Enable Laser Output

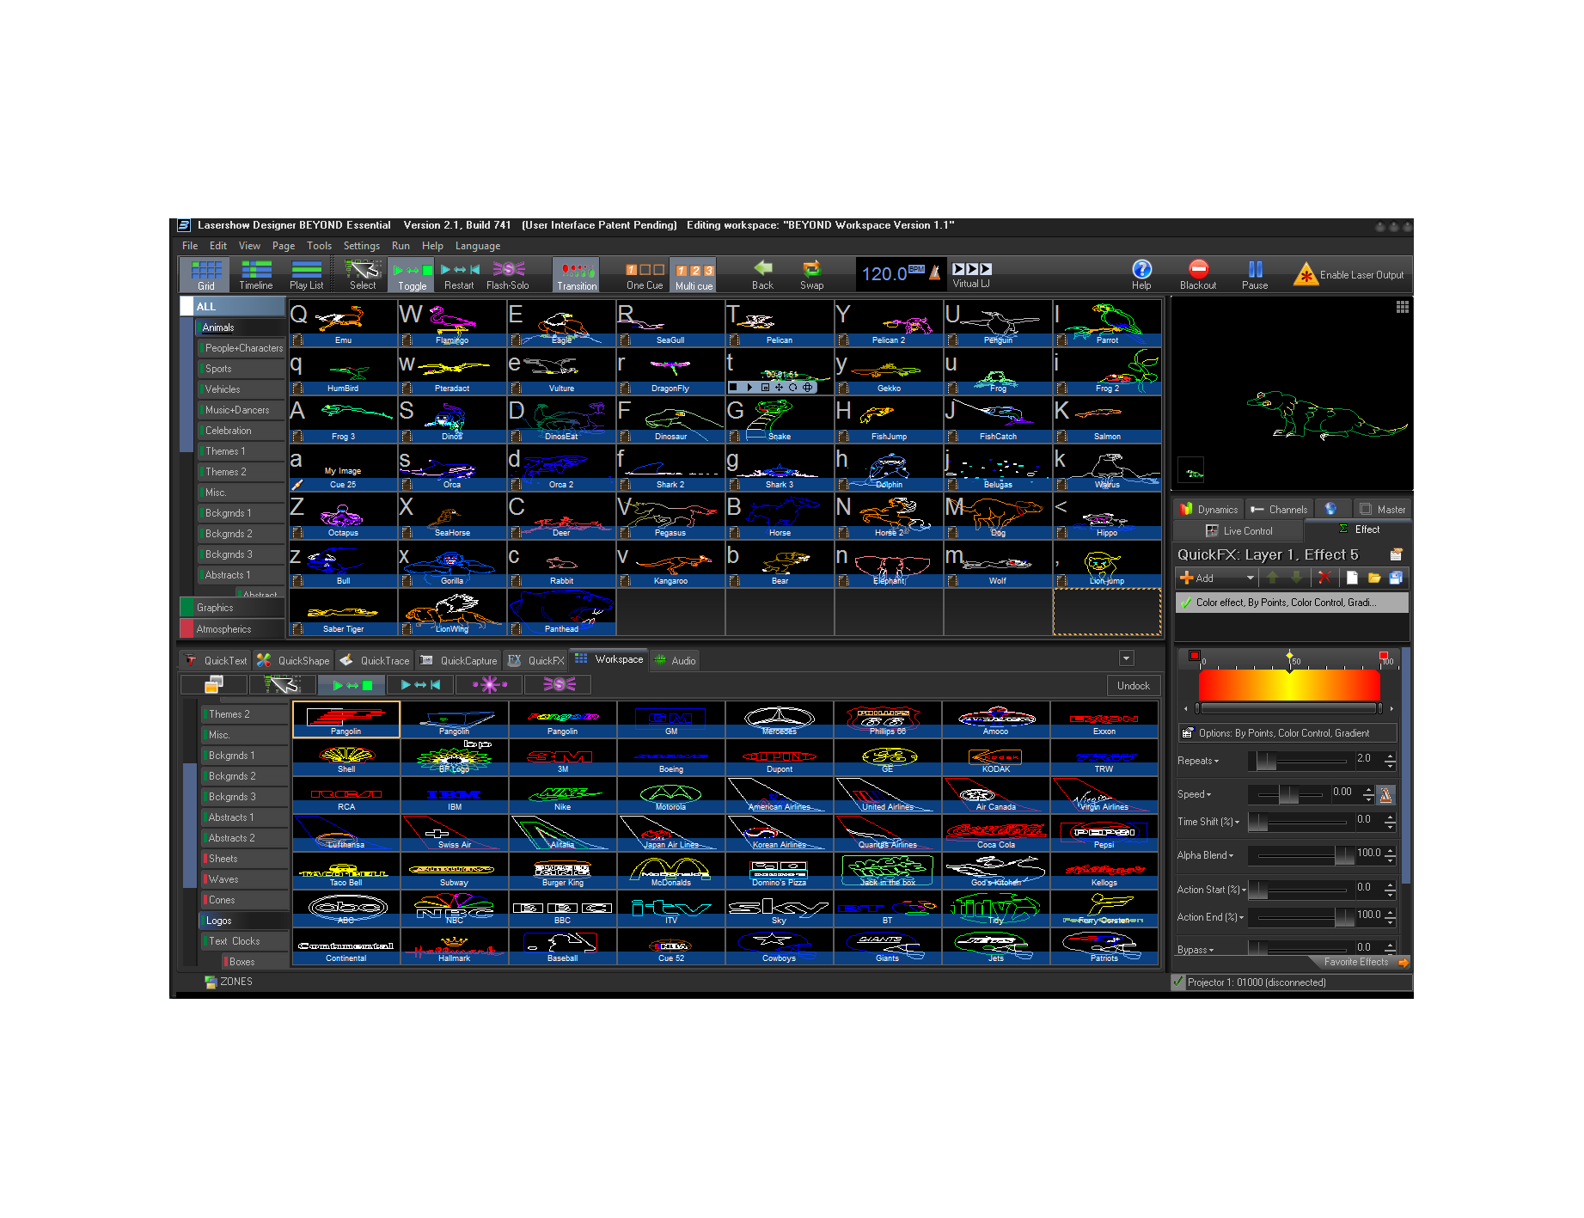pos(1349,275)
